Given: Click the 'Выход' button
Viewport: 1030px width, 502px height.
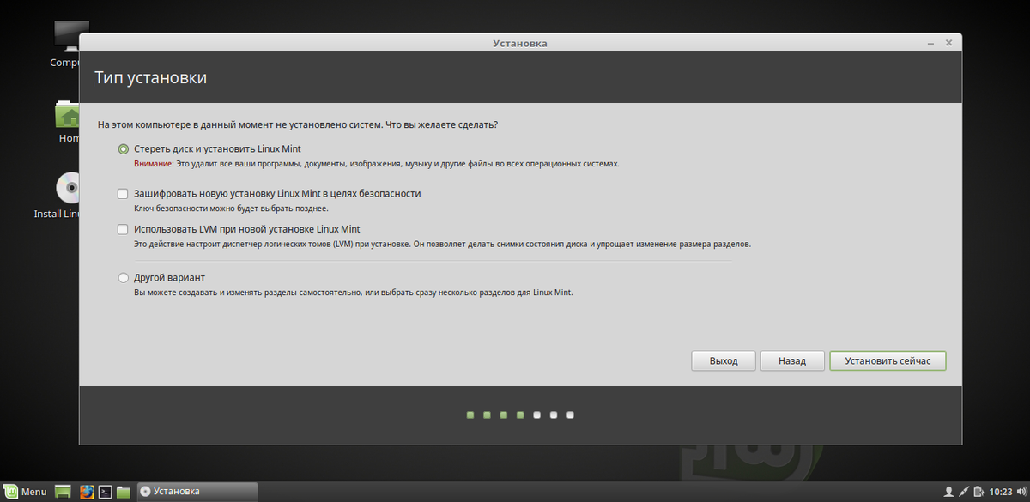Looking at the screenshot, I should tap(724, 361).
